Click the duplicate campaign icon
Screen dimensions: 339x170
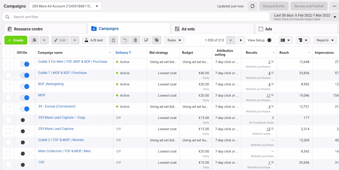pyautogui.click(x=34, y=40)
